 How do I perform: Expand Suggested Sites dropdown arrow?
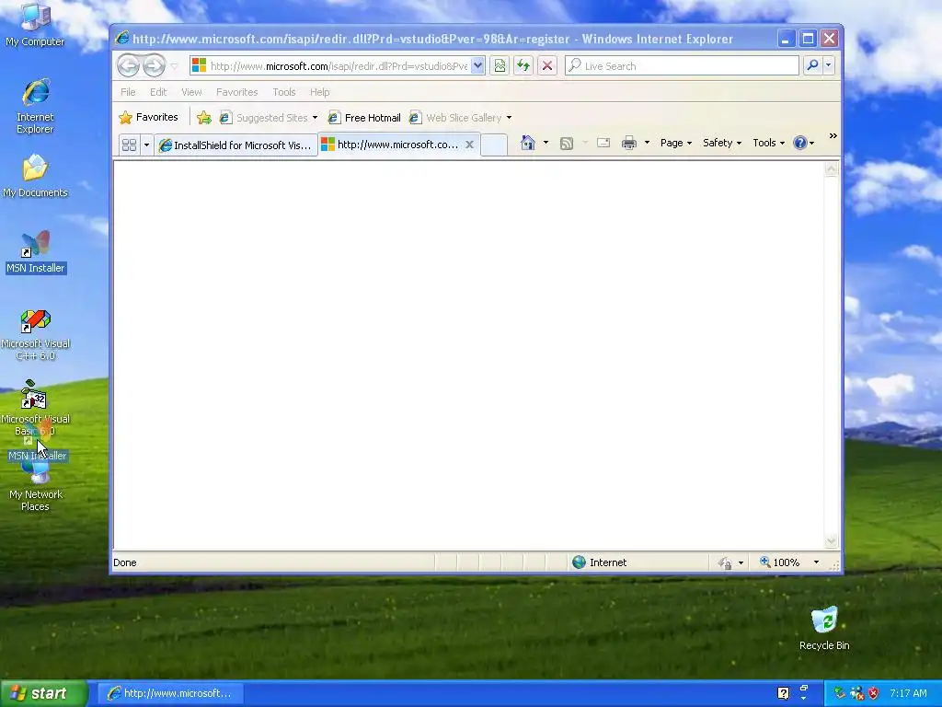click(315, 118)
